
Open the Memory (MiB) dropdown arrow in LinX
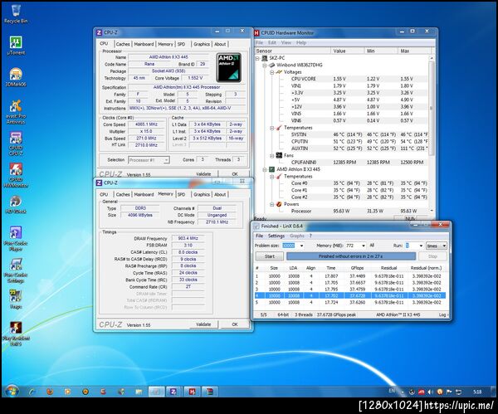(x=364, y=246)
